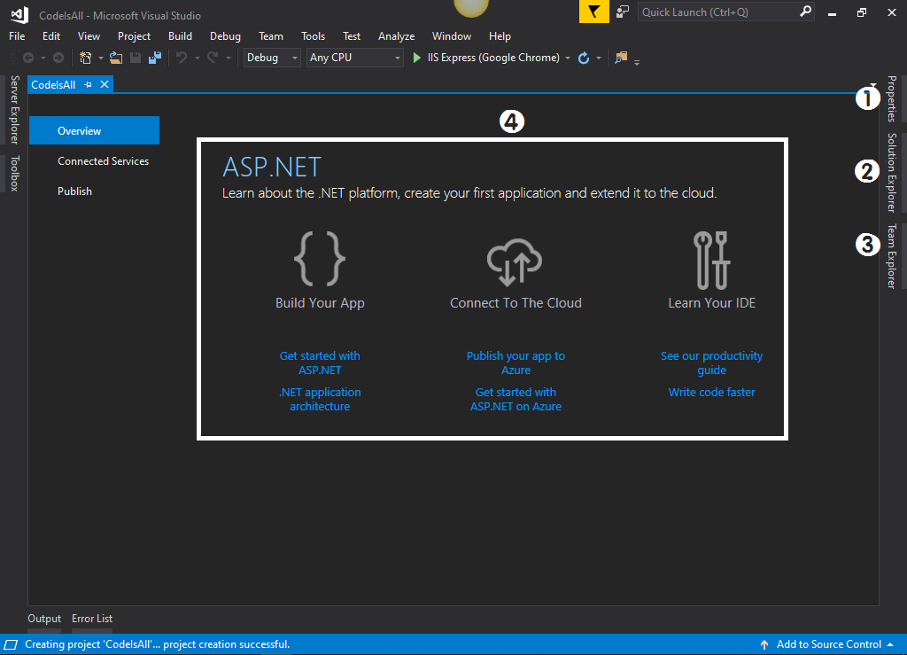Open the Tools menu
Image resolution: width=907 pixels, height=655 pixels.
(x=313, y=35)
